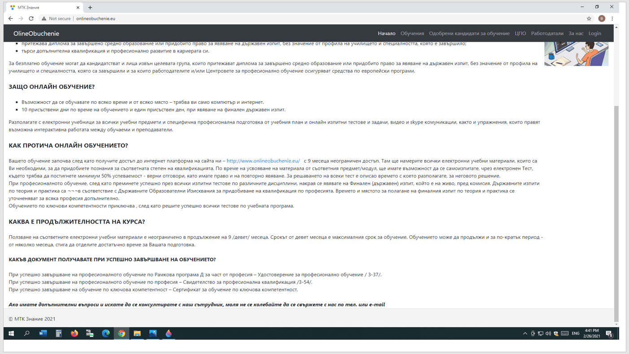Select the МТК Знание browser tab
Image resolution: width=629 pixels, height=354 pixels.
coord(44,8)
